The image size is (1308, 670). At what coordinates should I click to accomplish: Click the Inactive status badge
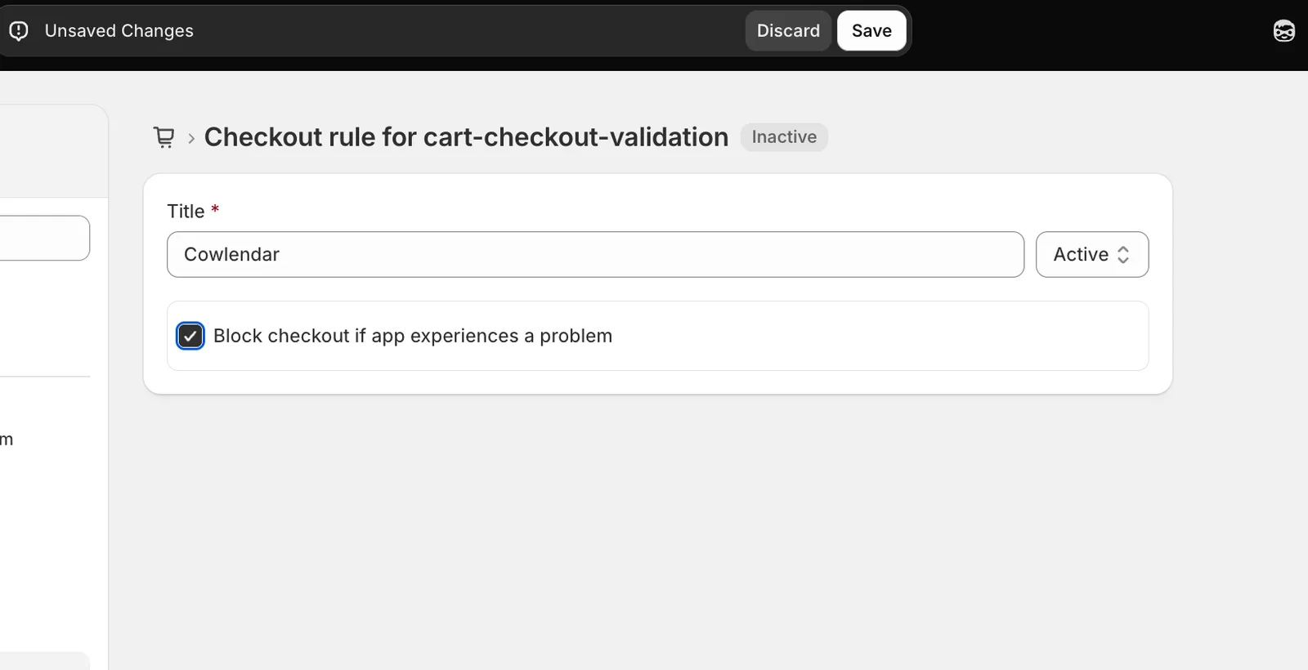coord(784,137)
